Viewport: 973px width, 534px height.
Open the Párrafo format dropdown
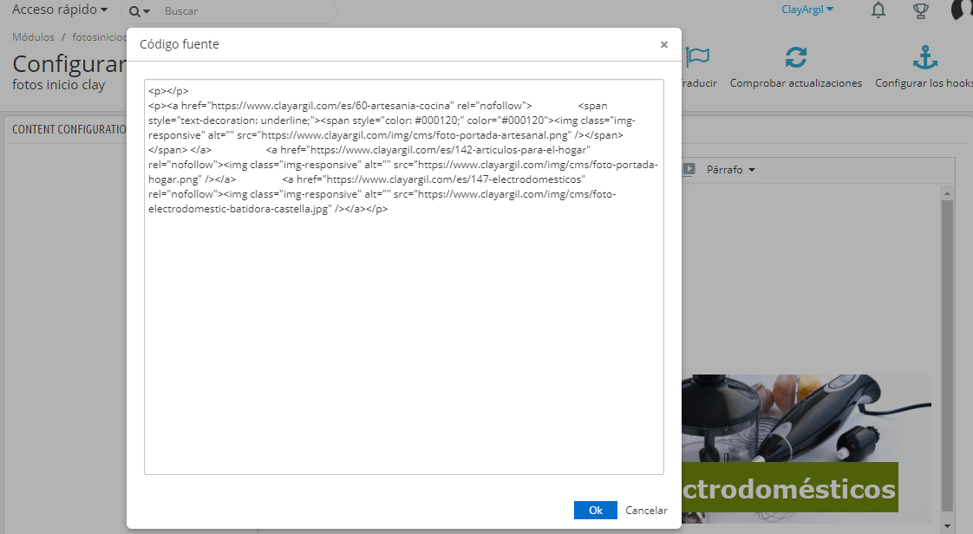tap(730, 170)
